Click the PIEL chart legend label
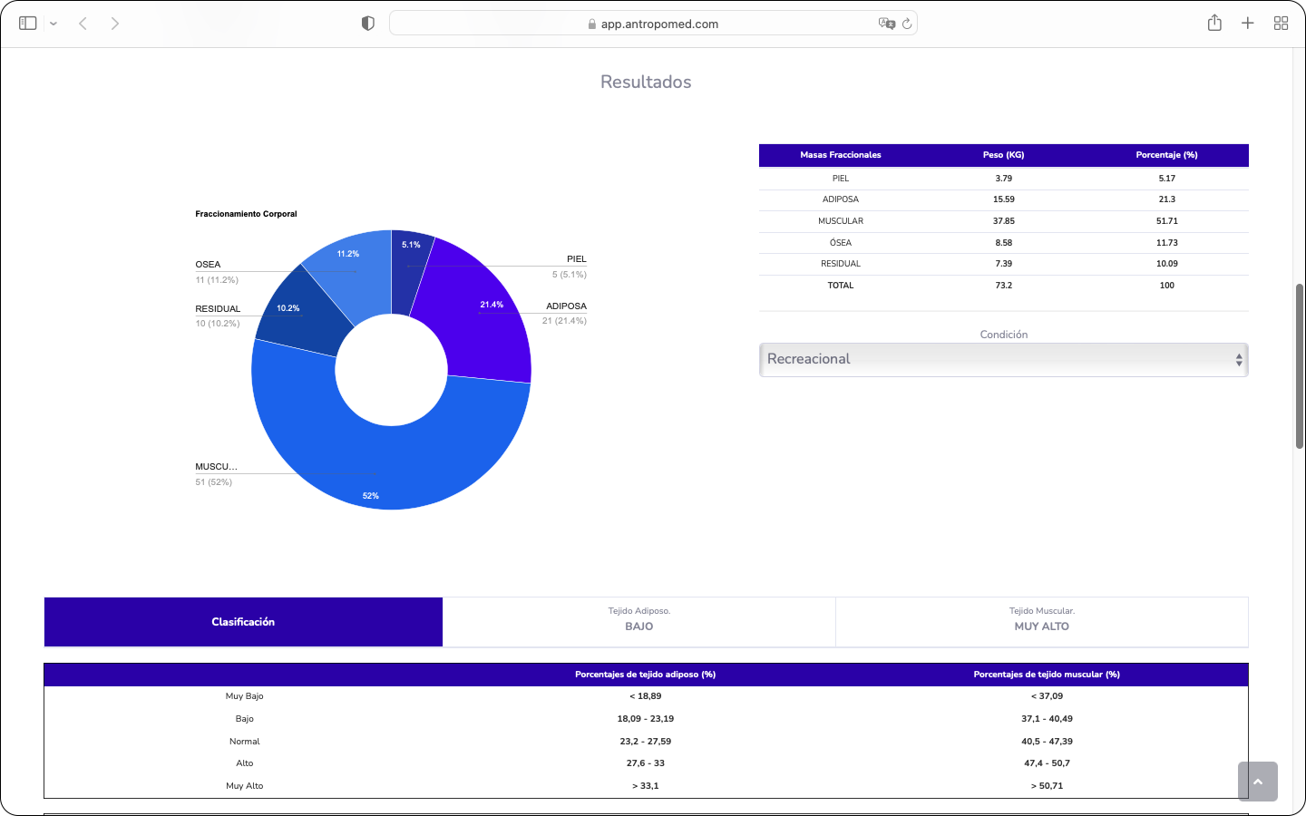The image size is (1306, 816). click(577, 259)
